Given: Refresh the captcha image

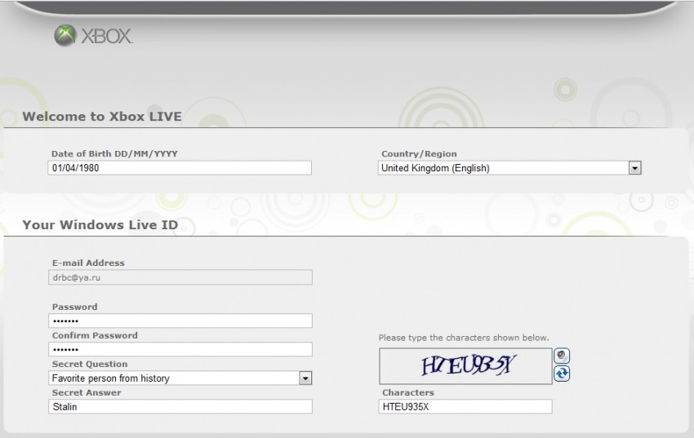Looking at the screenshot, I should pos(562,374).
